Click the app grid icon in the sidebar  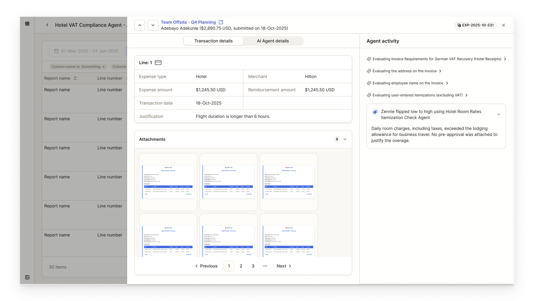27,24
